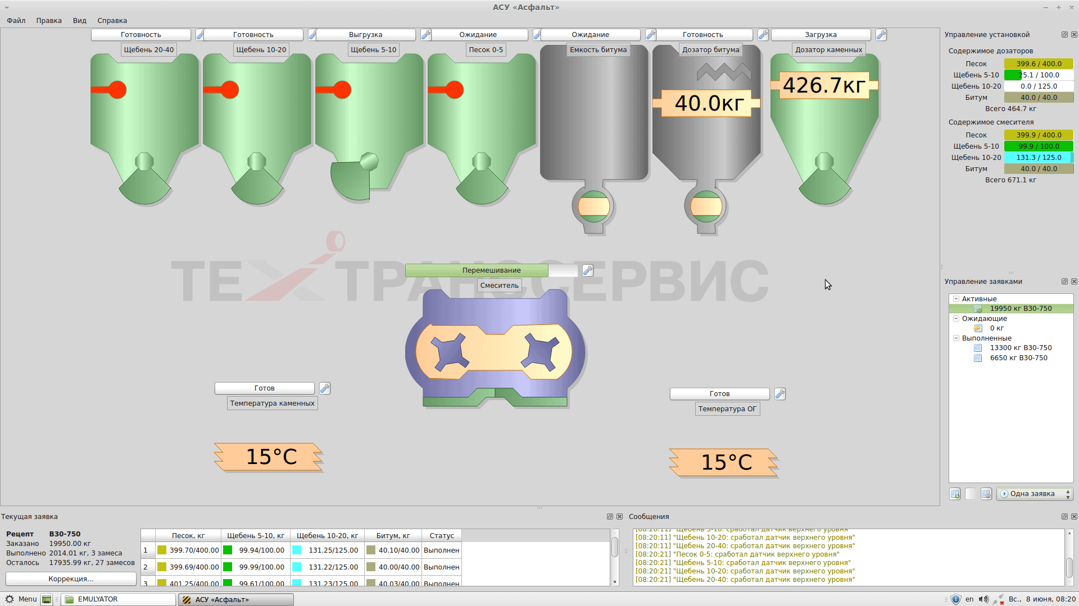Click the Коррекция... button
The width and height of the screenshot is (1079, 606).
[71, 579]
